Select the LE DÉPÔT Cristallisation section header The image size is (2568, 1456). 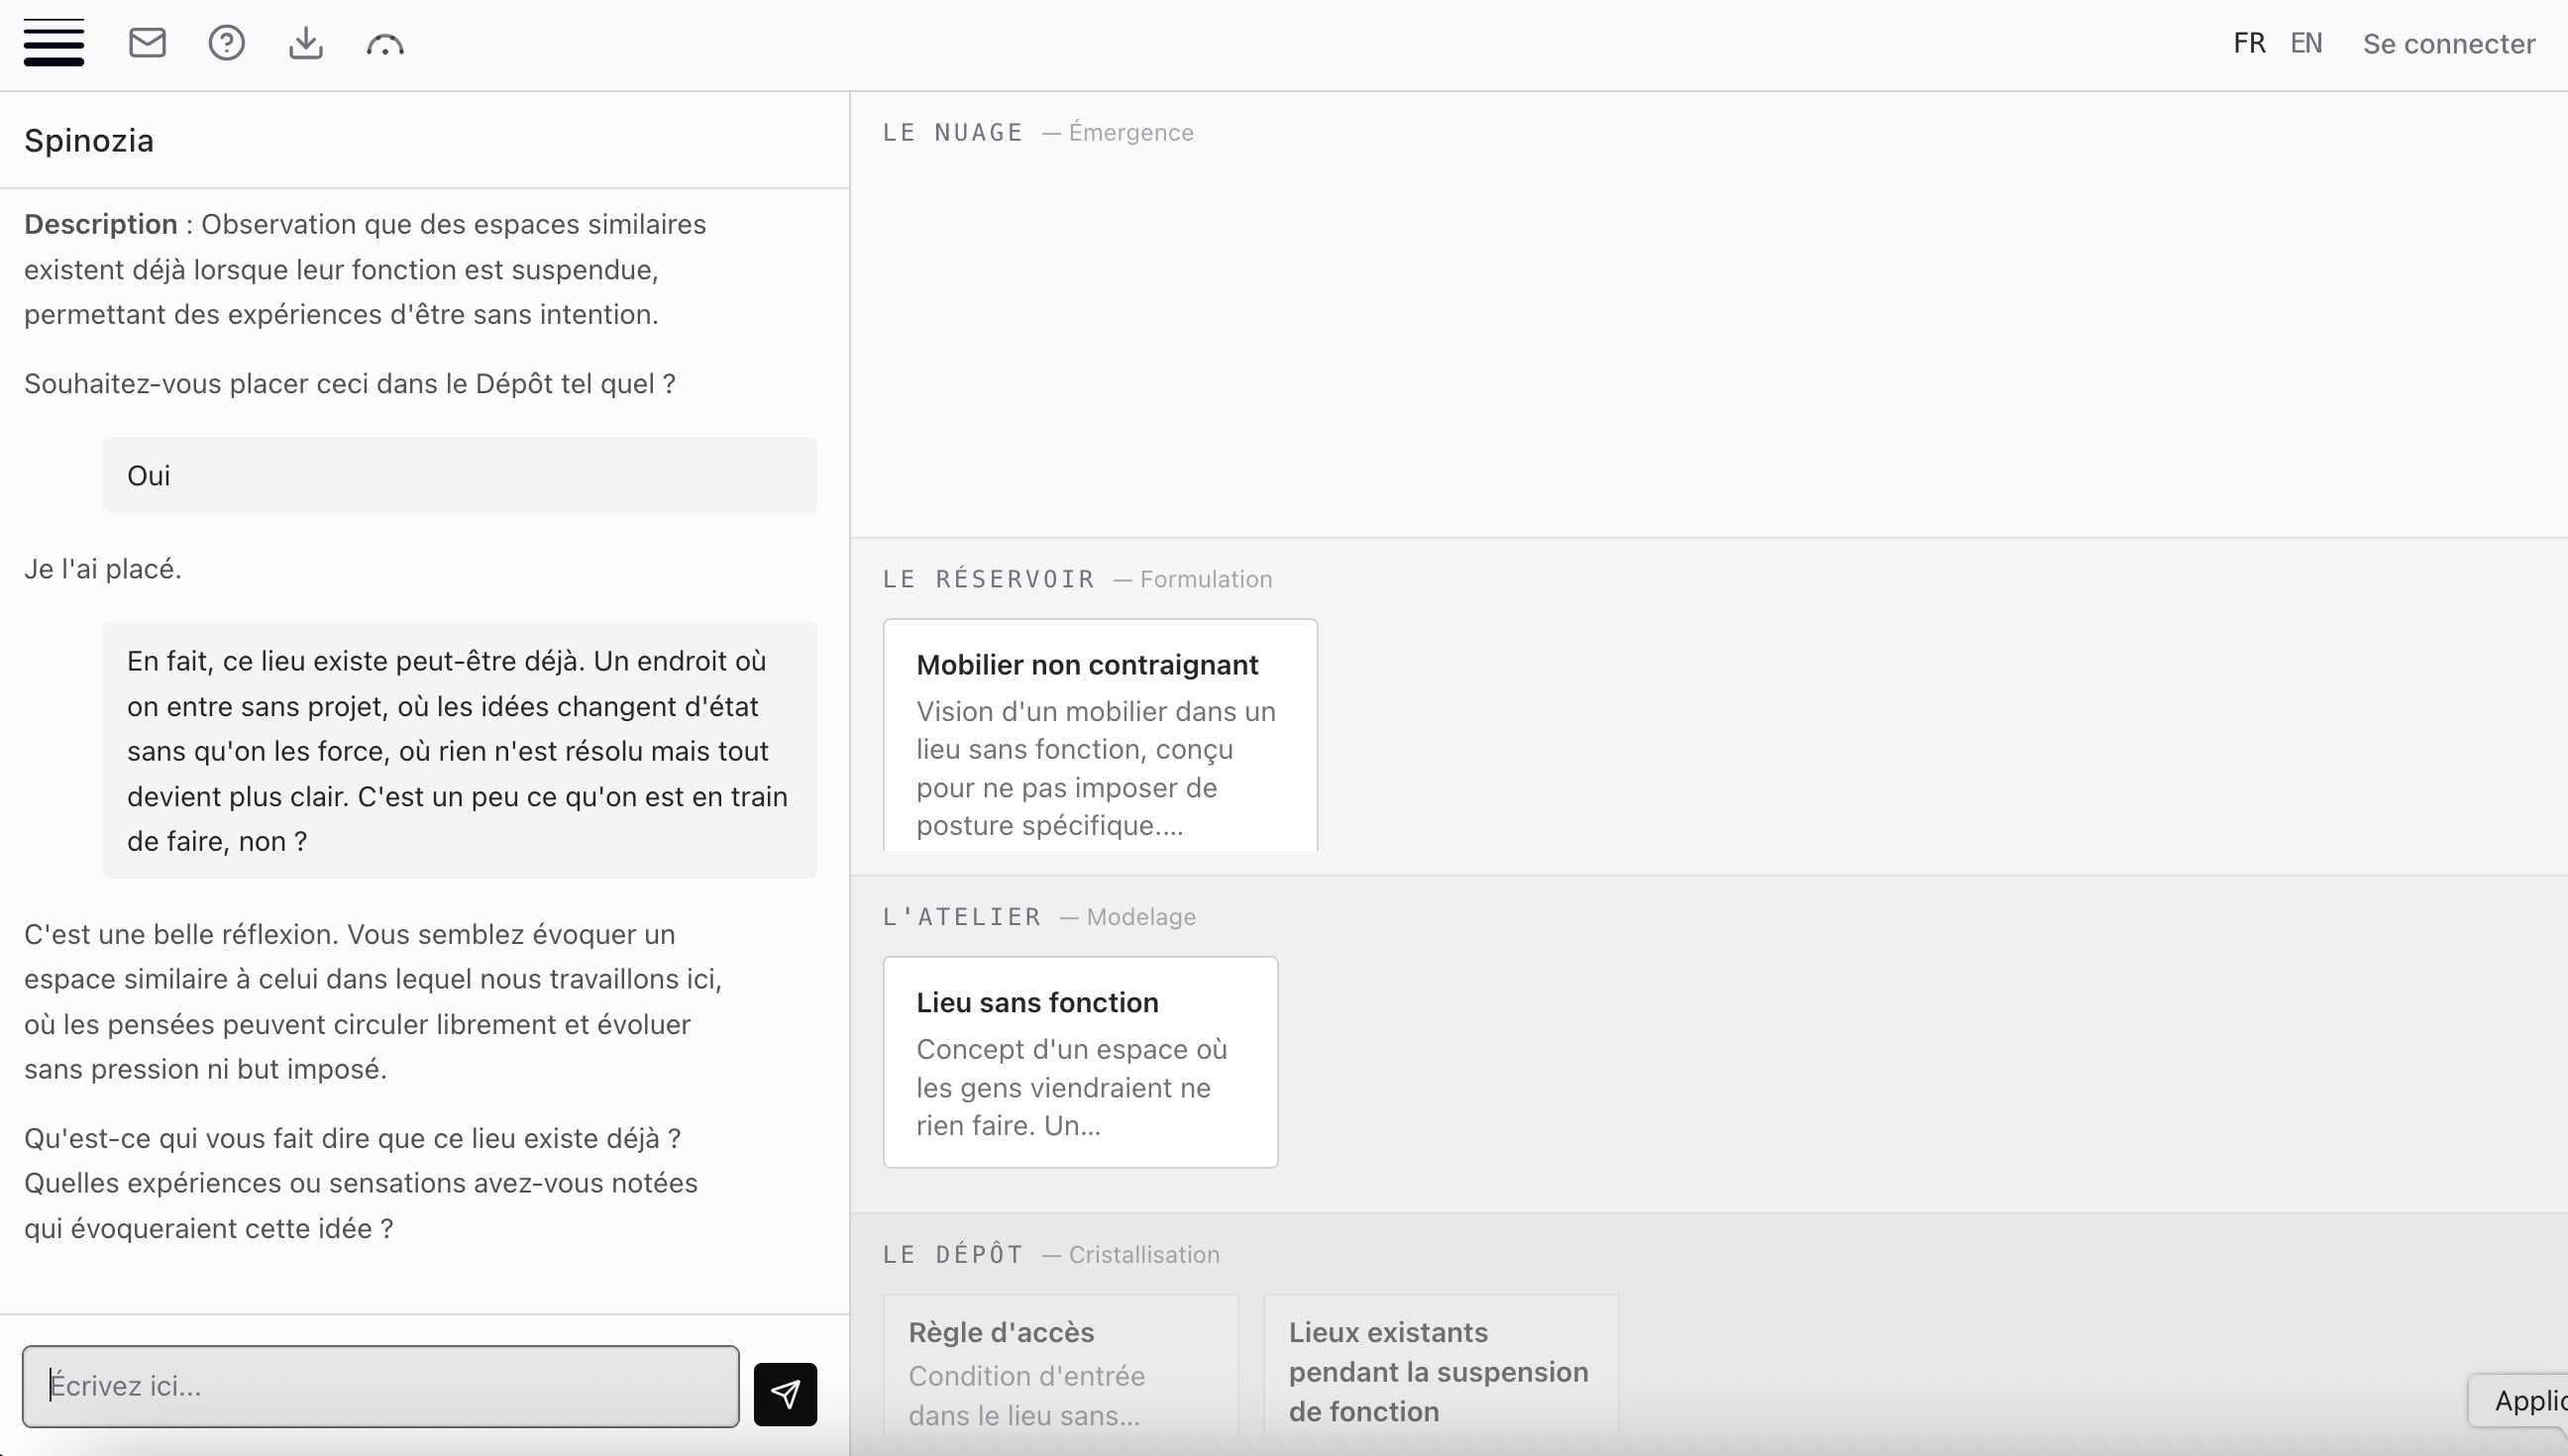click(x=1050, y=1253)
